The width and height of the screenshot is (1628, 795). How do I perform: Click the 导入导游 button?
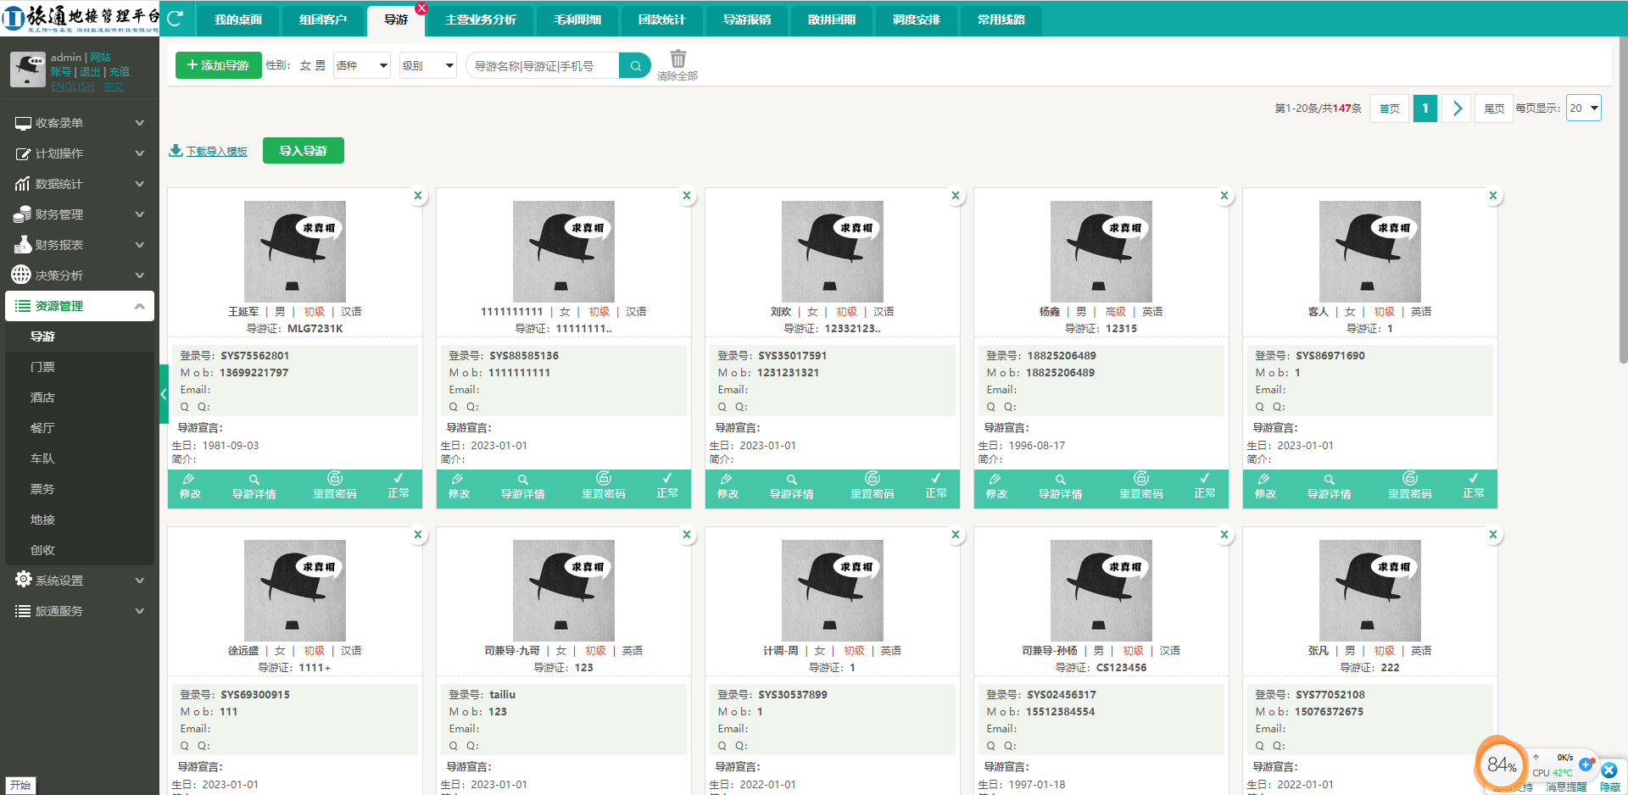pos(304,150)
